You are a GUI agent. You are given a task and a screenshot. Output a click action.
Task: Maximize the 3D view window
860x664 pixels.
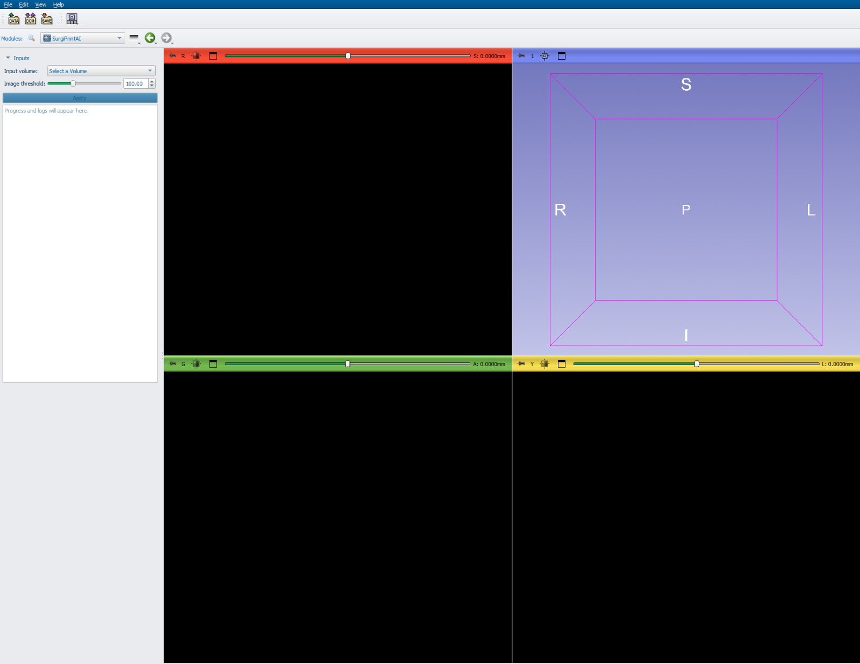click(562, 56)
